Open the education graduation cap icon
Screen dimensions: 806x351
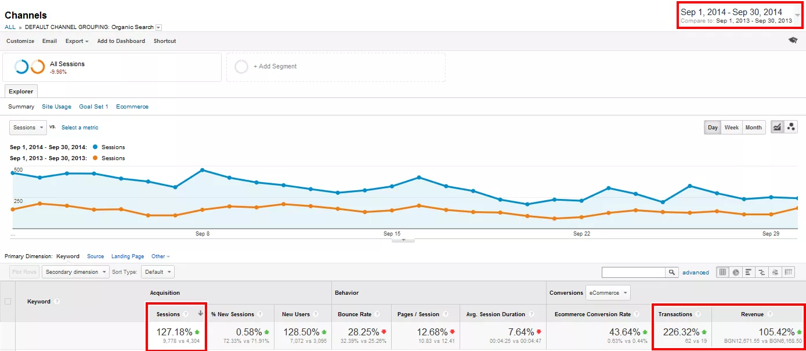point(793,41)
